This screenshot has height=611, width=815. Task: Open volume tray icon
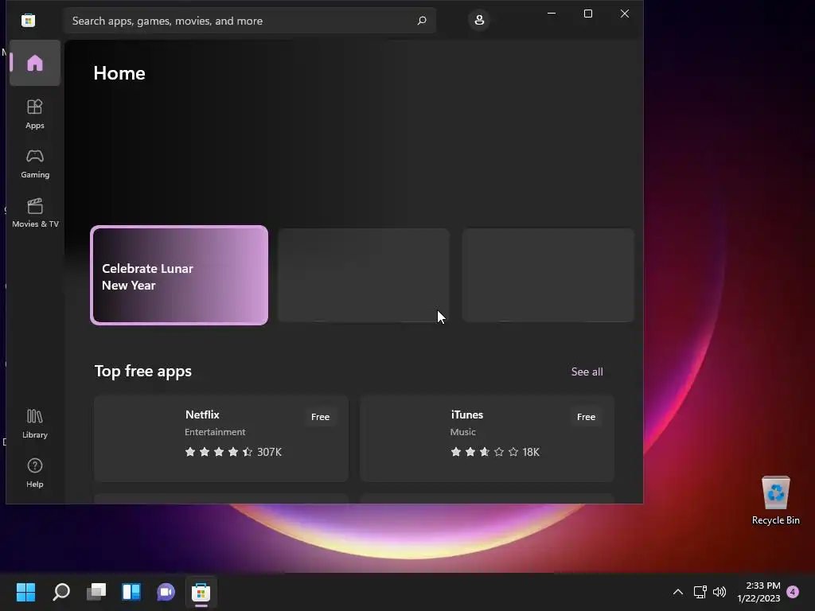pyautogui.click(x=719, y=592)
